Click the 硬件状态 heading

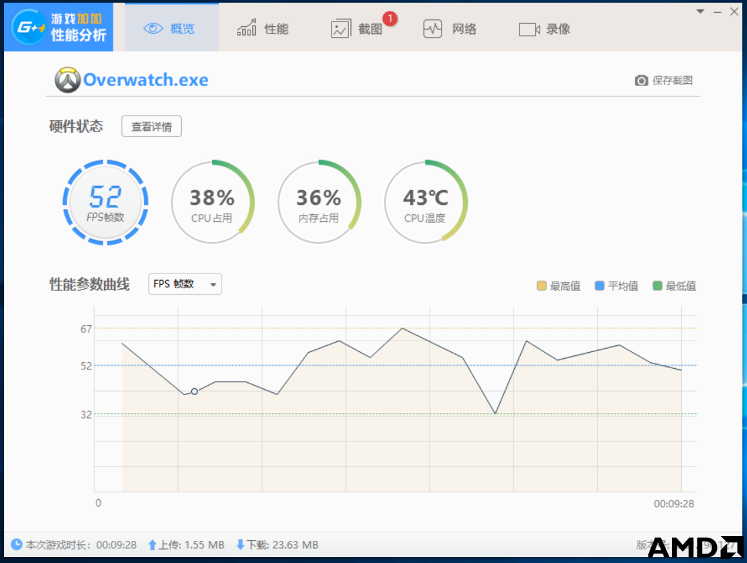(77, 126)
